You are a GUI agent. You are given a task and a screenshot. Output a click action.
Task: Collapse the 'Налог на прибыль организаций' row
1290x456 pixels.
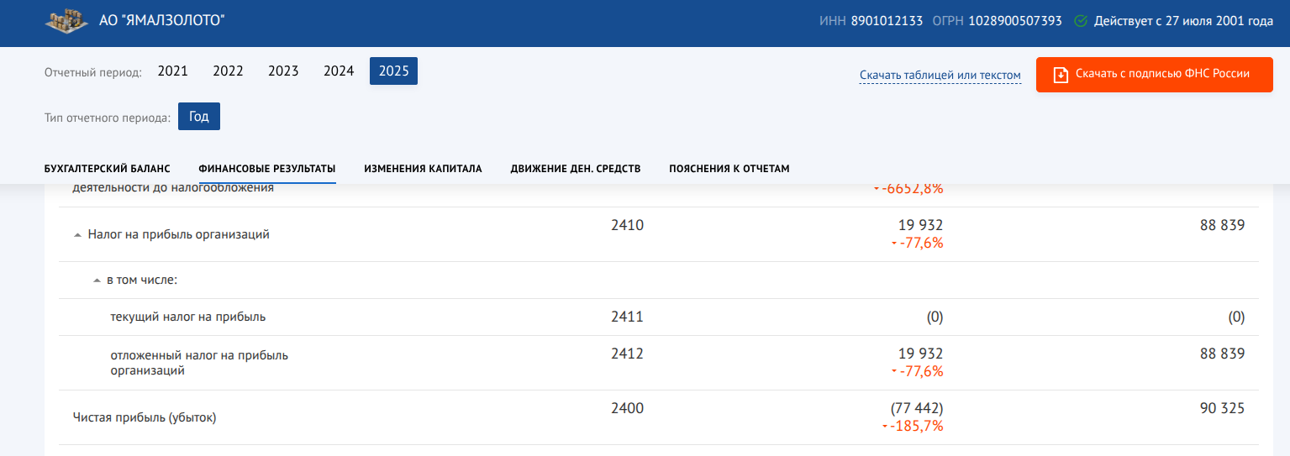pyautogui.click(x=78, y=235)
